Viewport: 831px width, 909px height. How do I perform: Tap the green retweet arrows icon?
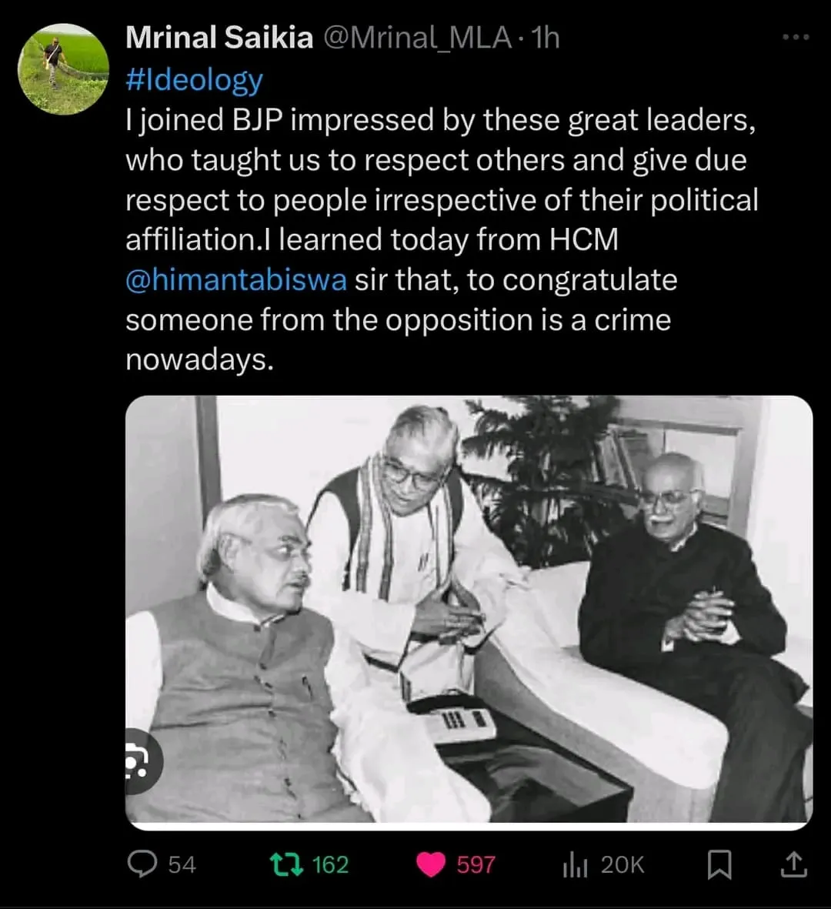tap(287, 864)
